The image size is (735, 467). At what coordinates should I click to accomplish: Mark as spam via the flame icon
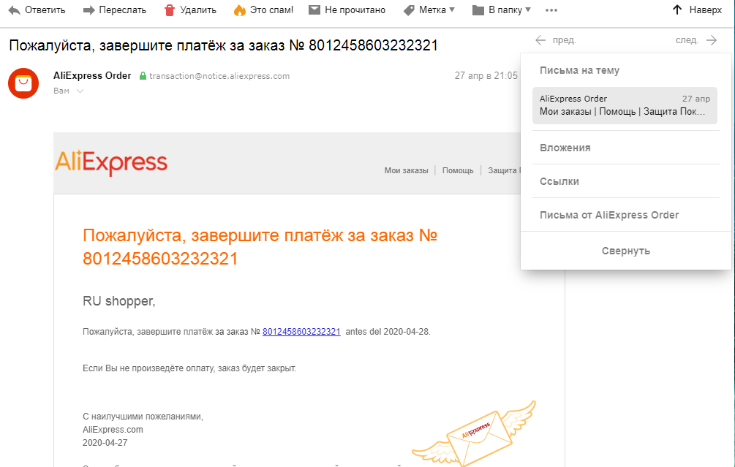coord(240,10)
